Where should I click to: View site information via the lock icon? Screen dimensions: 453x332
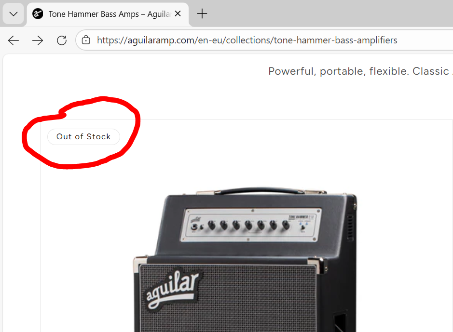pos(86,40)
